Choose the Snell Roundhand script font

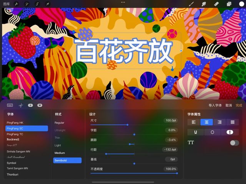pyautogui.click(x=16, y=157)
